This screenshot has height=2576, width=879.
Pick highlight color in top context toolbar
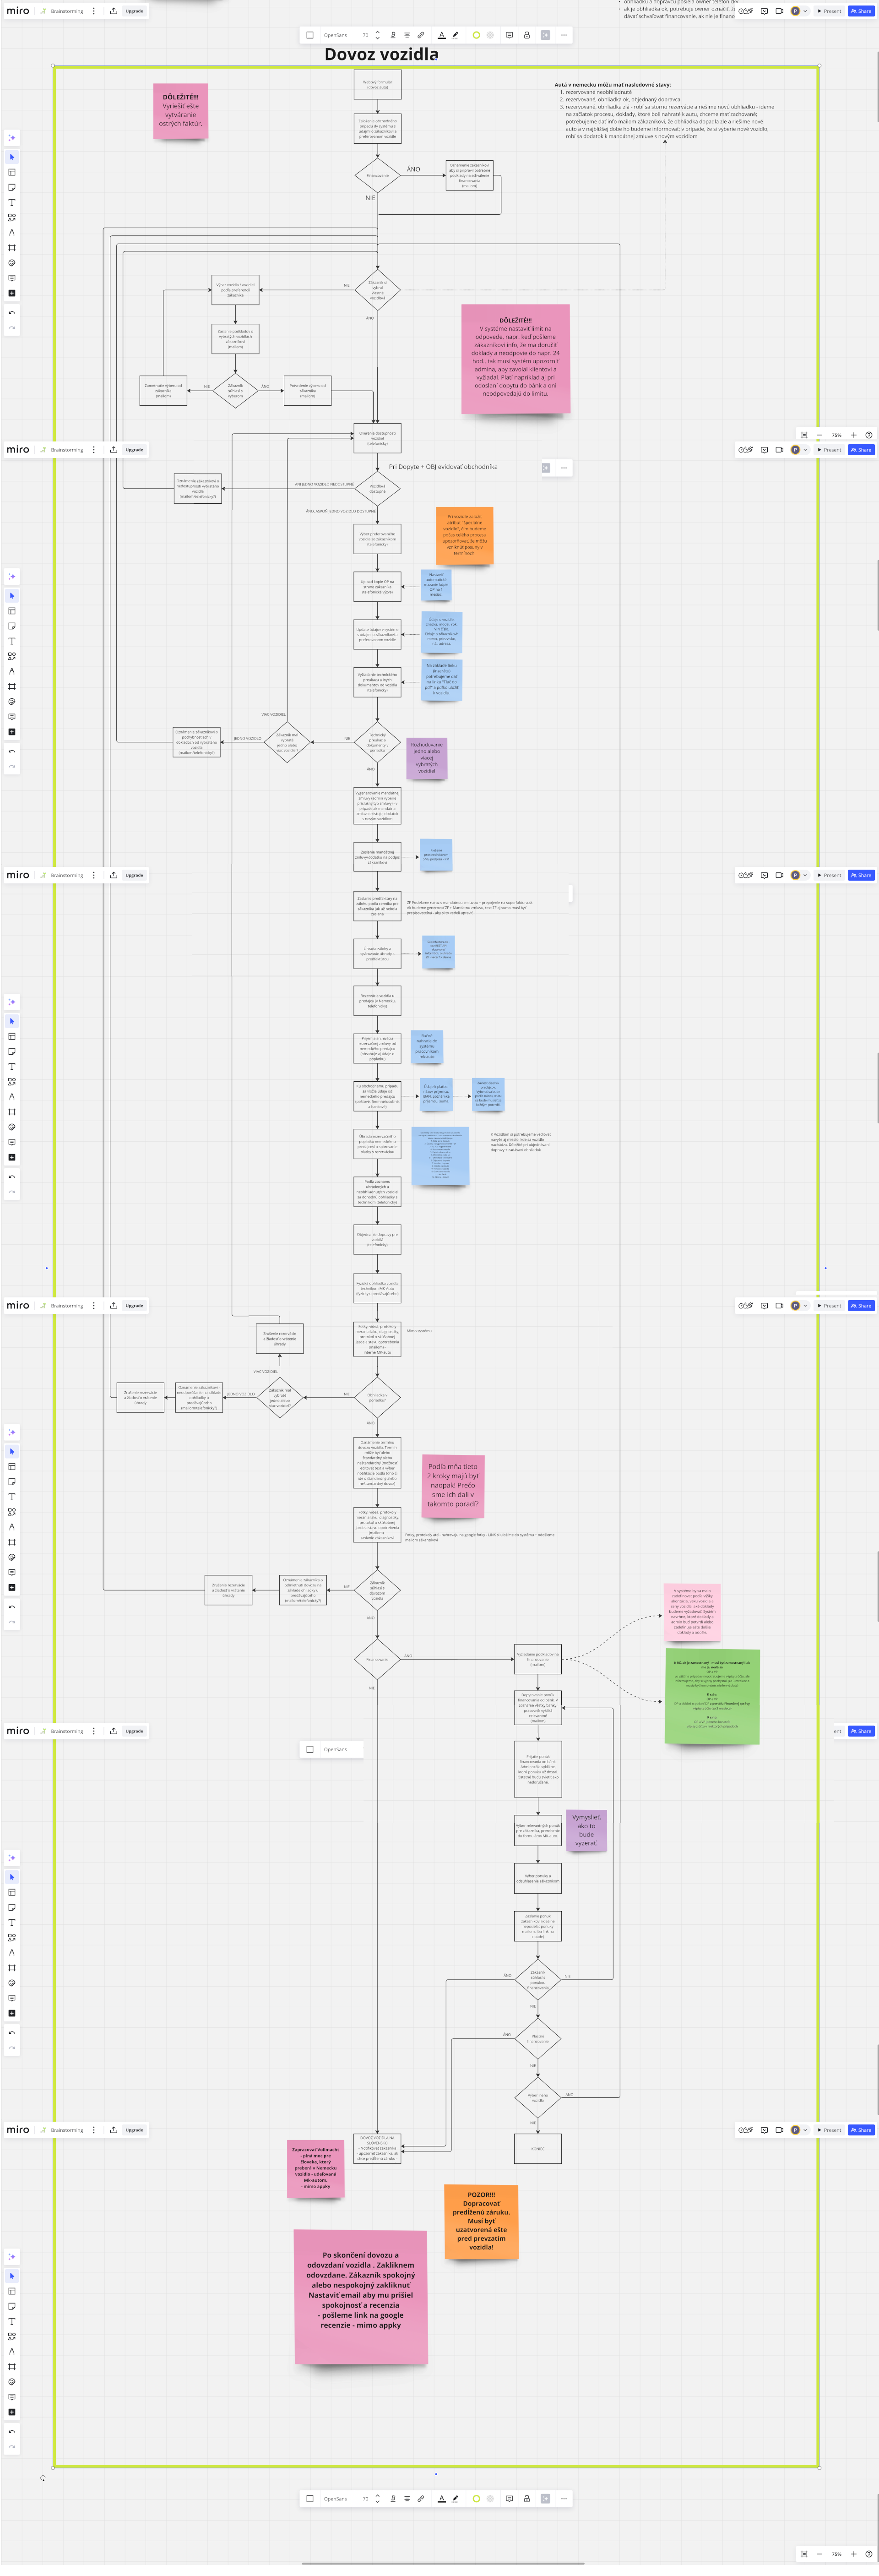click(x=455, y=35)
